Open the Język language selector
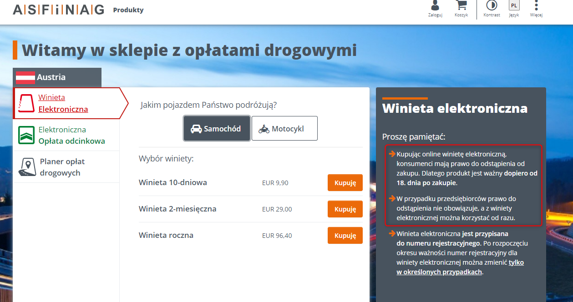The width and height of the screenshot is (573, 302). click(514, 9)
